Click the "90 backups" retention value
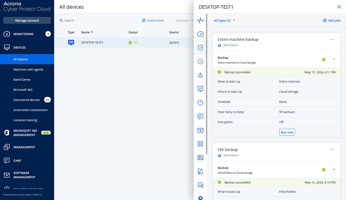 (287, 112)
